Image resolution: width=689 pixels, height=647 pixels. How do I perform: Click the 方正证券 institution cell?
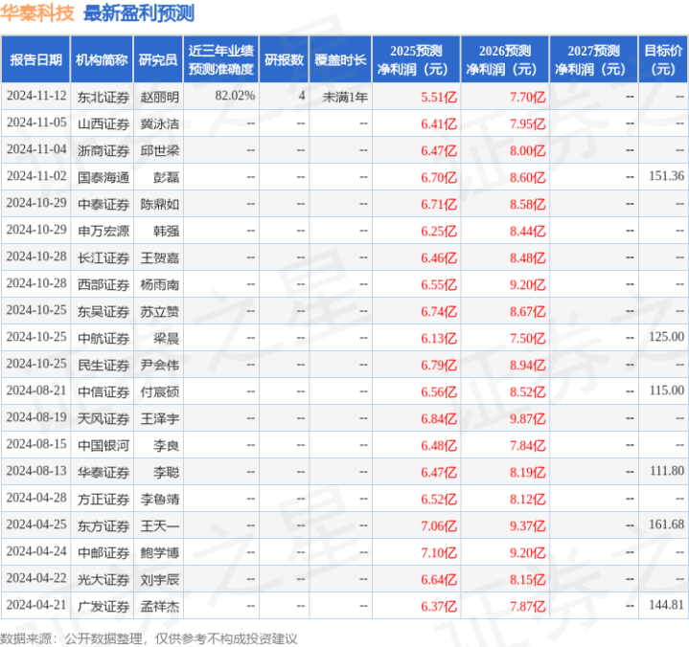pyautogui.click(x=103, y=499)
